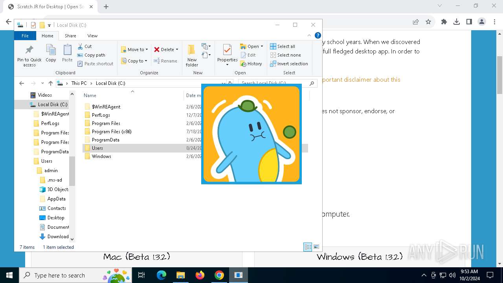The image size is (503, 283).
Task: Click Local Disk (C:) breadcrumb in address bar
Action: tap(110, 83)
